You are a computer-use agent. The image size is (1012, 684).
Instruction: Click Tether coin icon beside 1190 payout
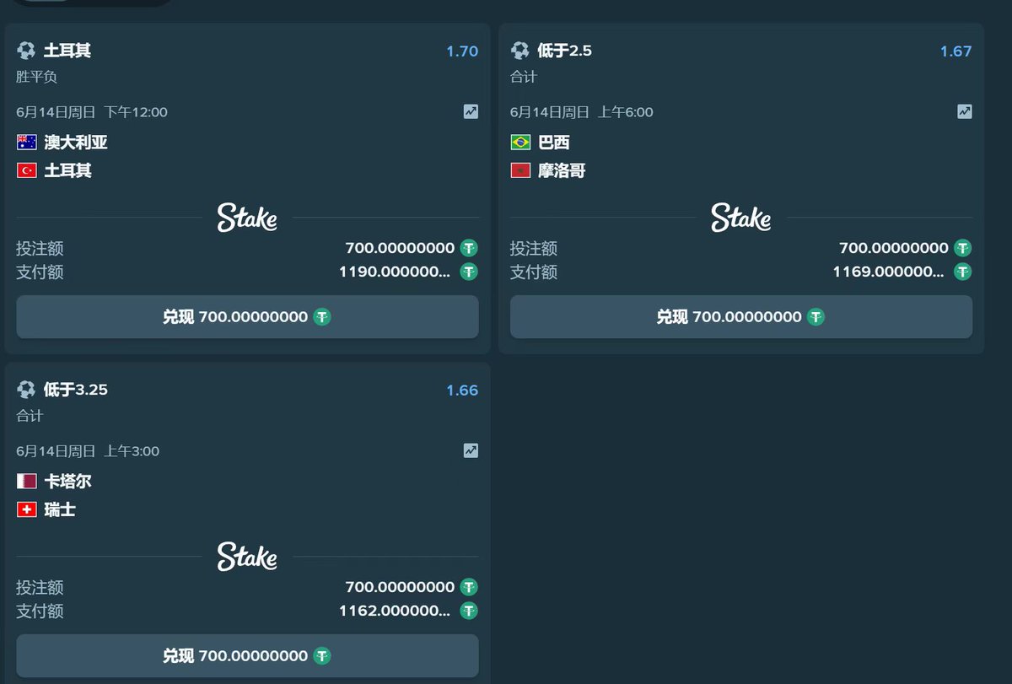pos(469,272)
